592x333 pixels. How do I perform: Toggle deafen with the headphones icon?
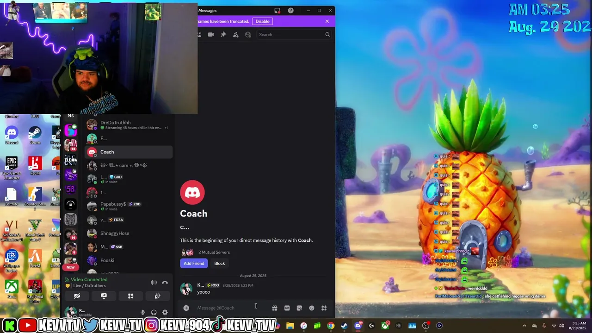(x=154, y=313)
